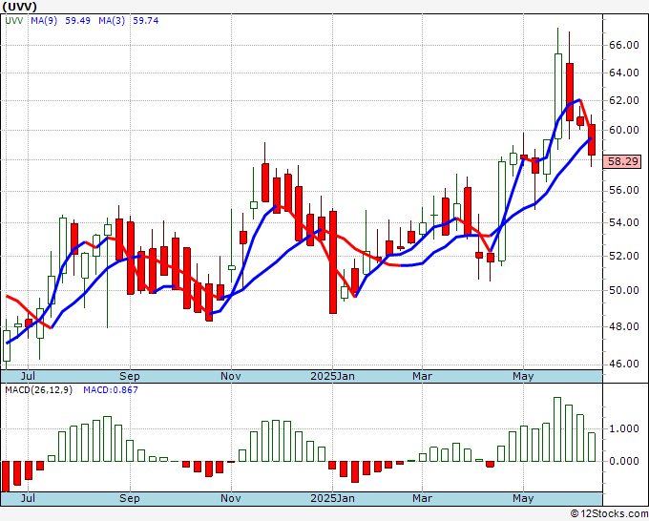Click the tallest MACD histogram bar in May
Image resolution: width=649 pixels, height=521 pixels.
click(557, 429)
